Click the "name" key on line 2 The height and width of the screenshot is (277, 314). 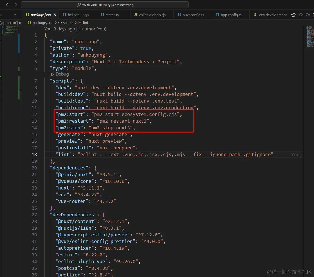58,42
